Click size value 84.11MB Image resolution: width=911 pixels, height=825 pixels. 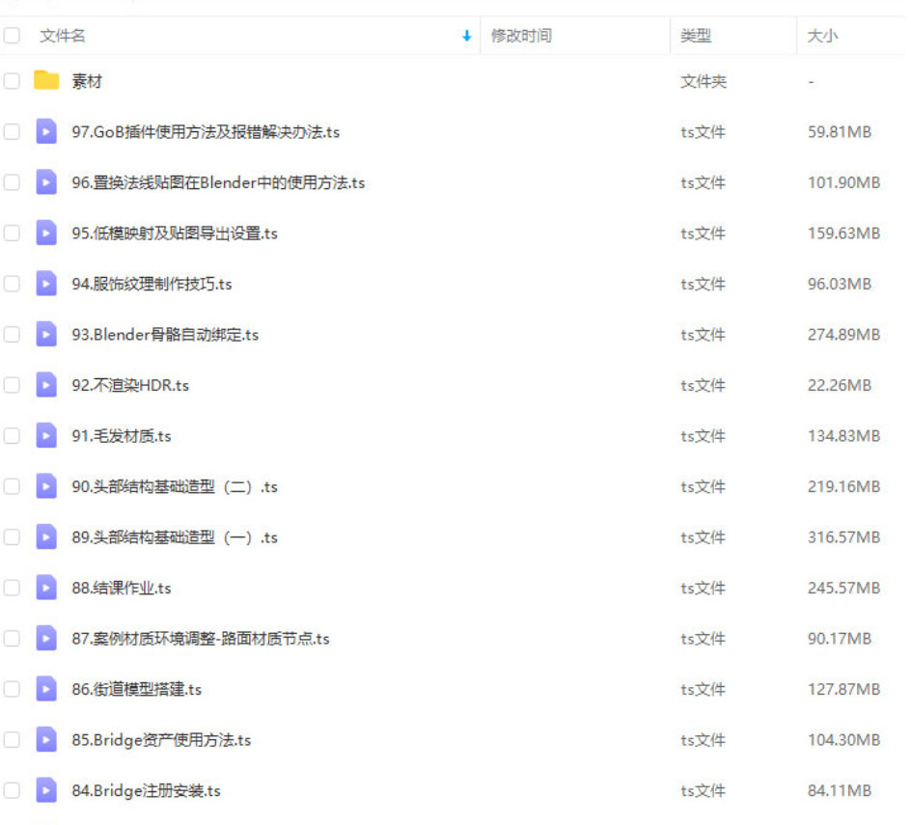839,790
